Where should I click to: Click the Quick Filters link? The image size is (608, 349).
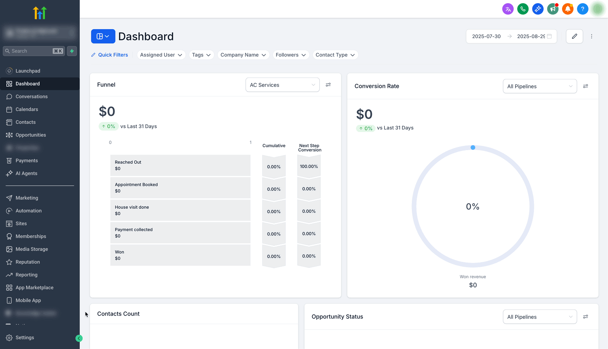(x=110, y=55)
